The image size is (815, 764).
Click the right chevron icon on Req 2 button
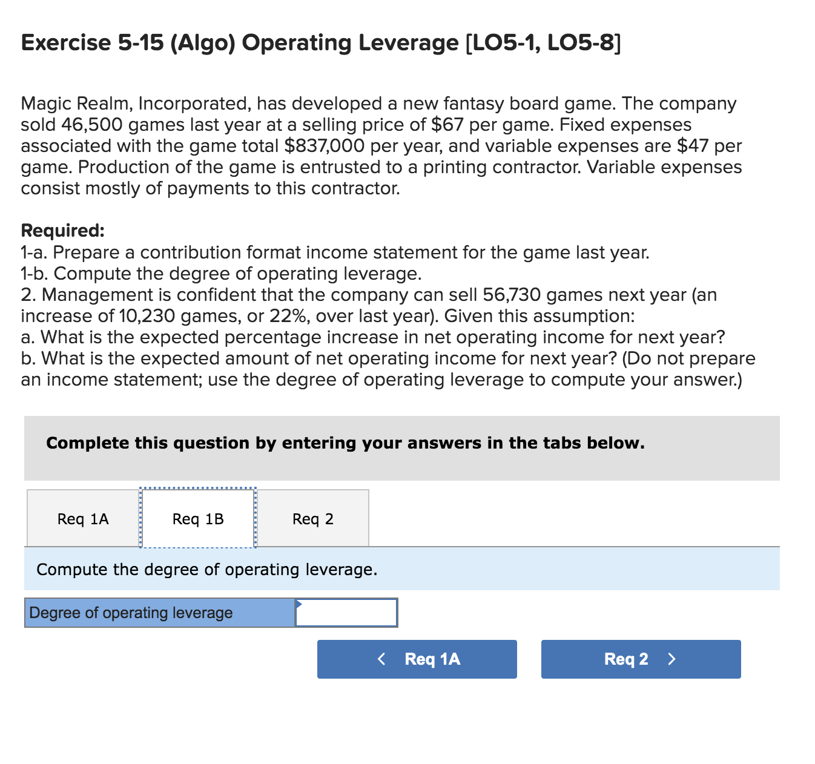[x=672, y=659]
